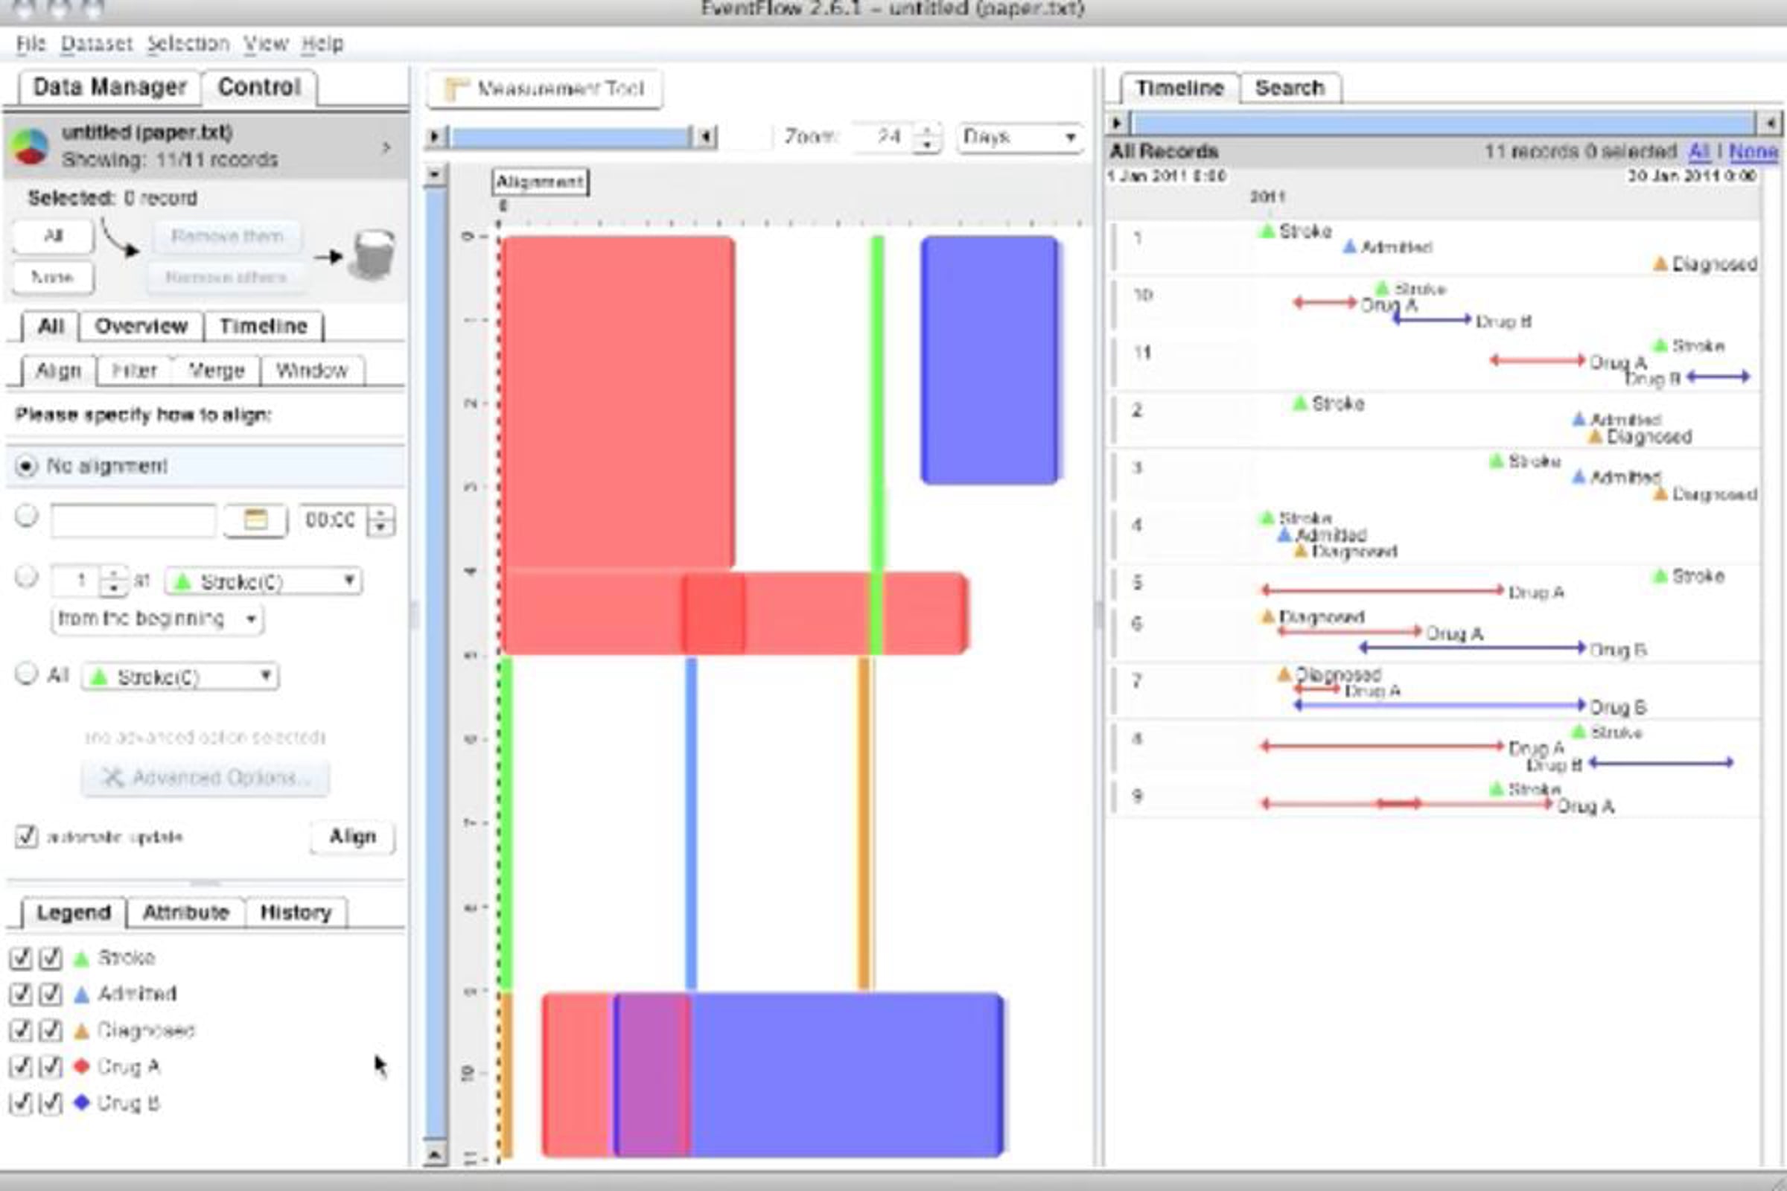
Task: Click the Alignment marker label in overview
Action: pyautogui.click(x=541, y=182)
